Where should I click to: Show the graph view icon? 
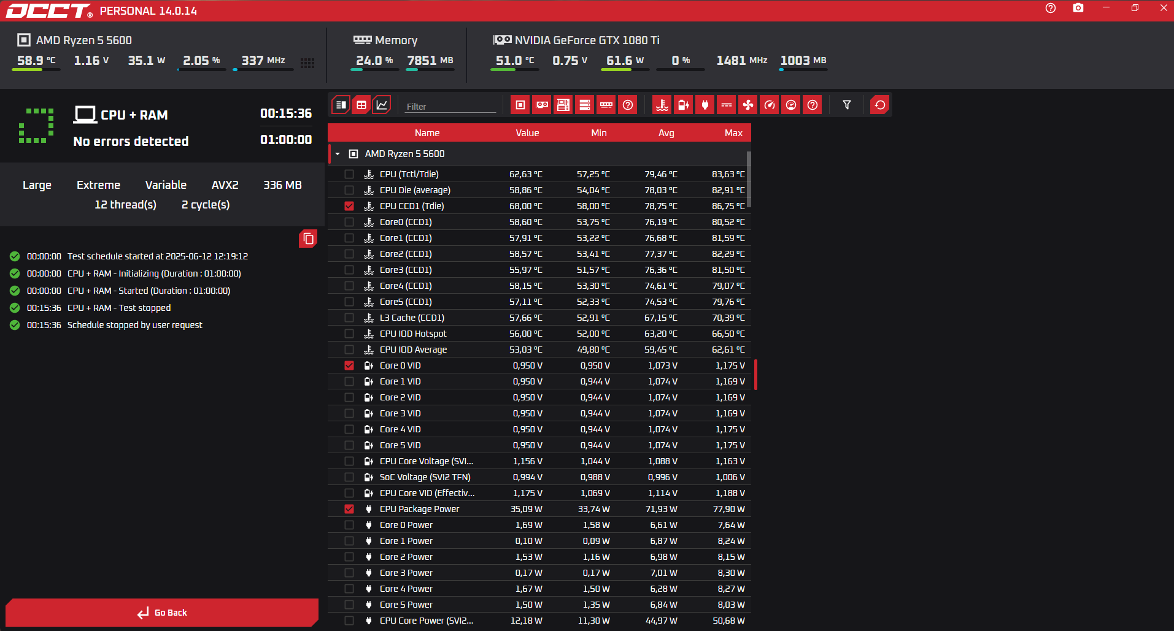[x=382, y=105]
